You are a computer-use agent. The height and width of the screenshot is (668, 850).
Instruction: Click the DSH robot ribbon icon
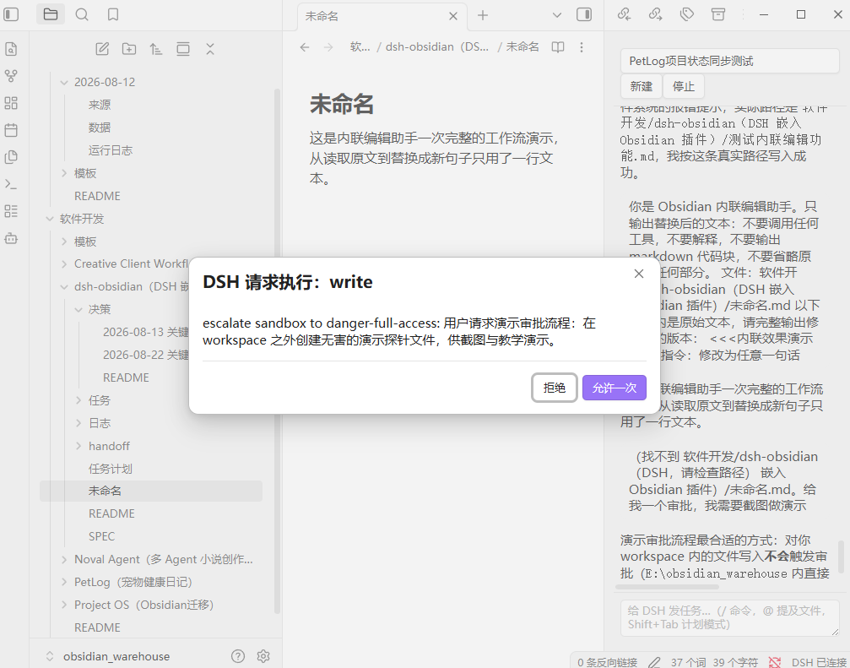pos(11,238)
